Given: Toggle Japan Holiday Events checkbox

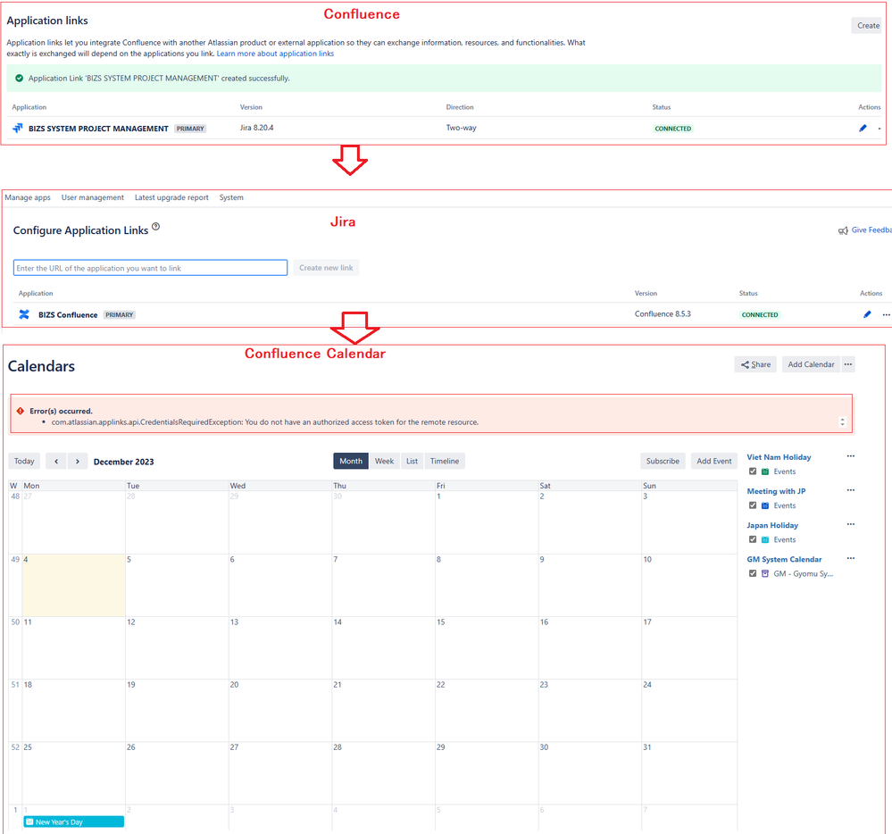Looking at the screenshot, I should click(x=753, y=540).
